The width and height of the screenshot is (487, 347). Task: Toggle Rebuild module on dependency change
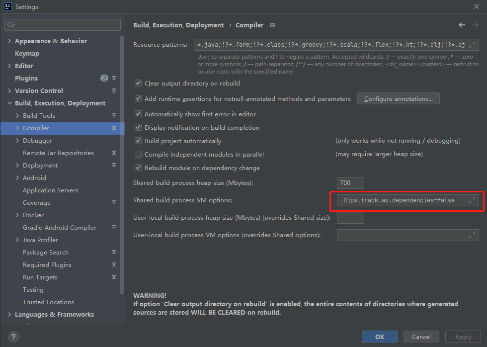(138, 168)
